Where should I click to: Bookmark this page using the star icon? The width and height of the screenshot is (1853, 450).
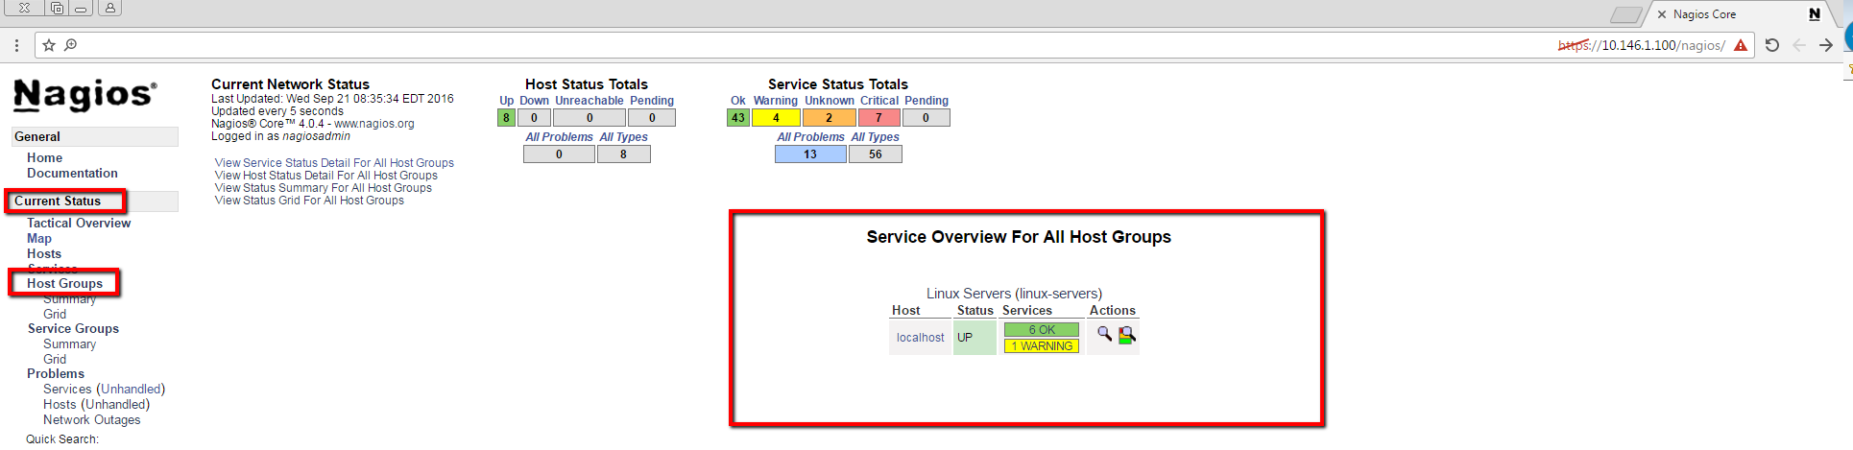coord(49,45)
